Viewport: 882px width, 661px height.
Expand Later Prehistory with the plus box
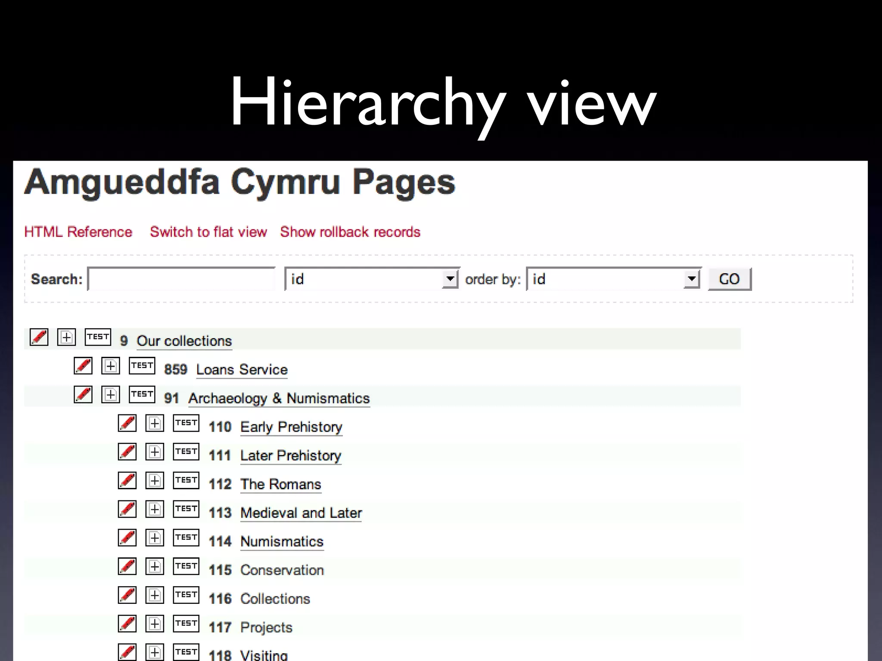(155, 452)
